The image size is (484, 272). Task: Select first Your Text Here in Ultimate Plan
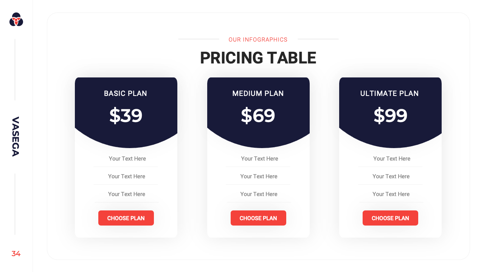[x=392, y=159]
